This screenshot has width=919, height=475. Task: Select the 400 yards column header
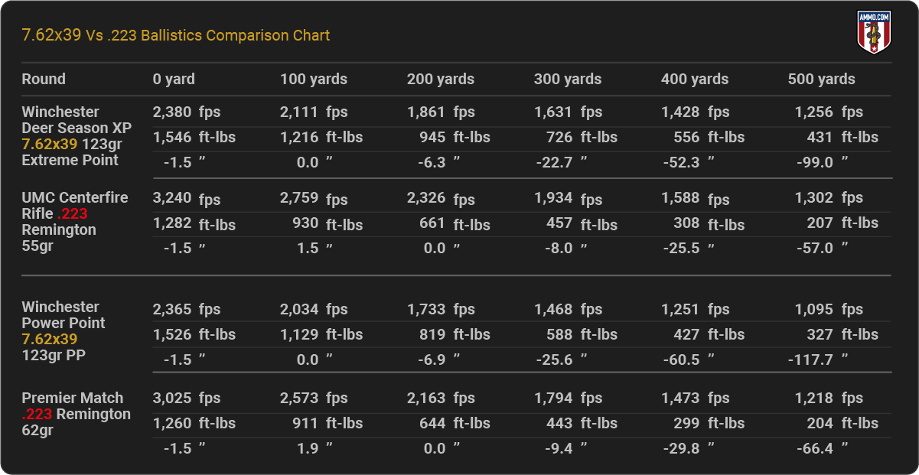click(695, 79)
